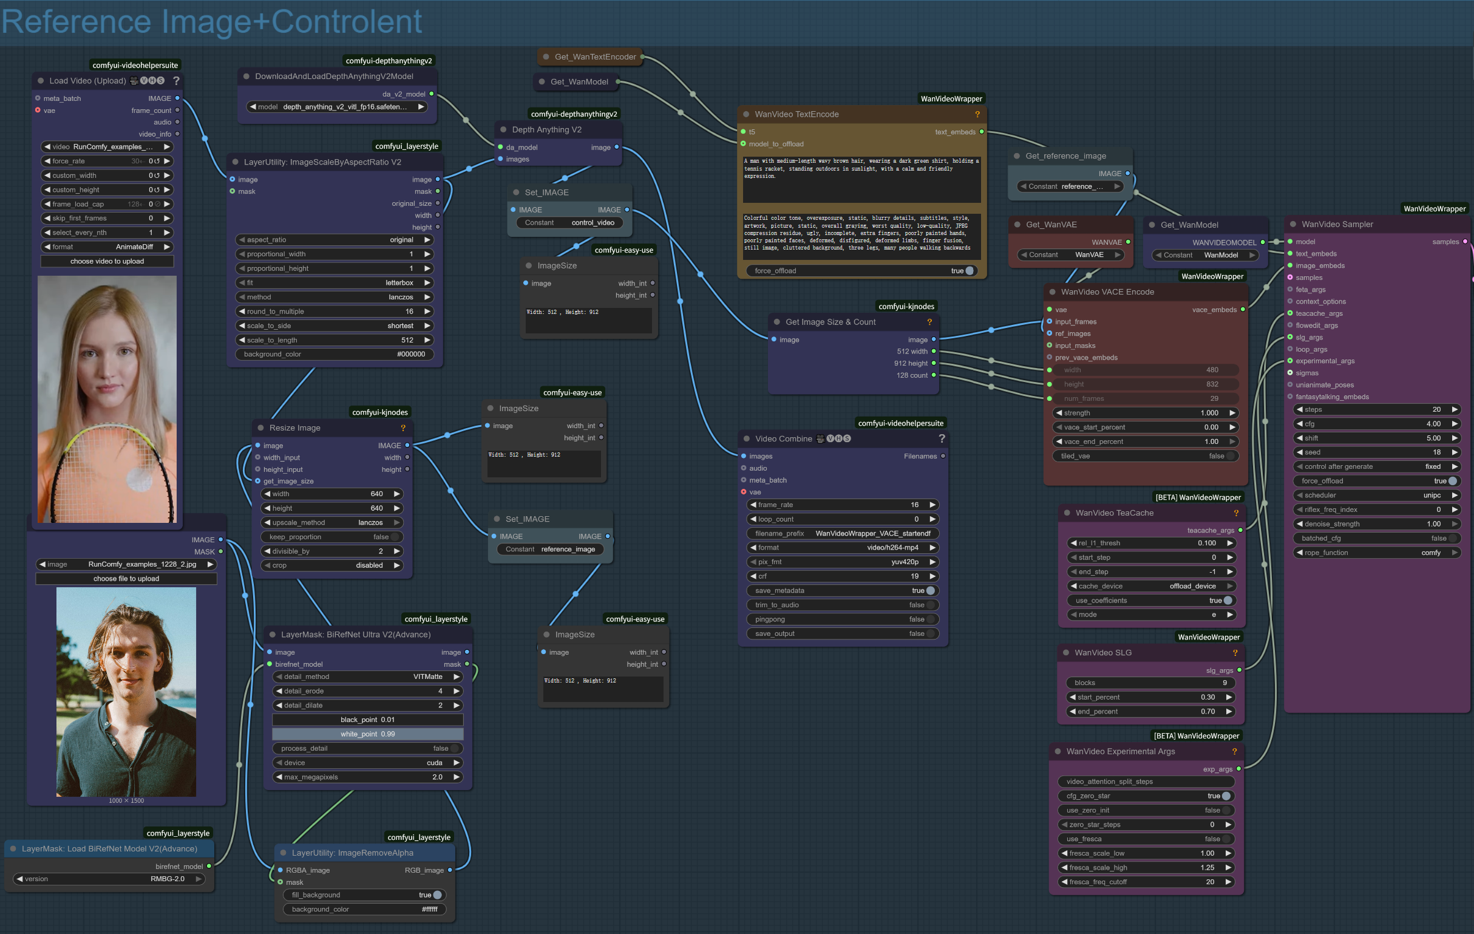Open WanVideo TextEncode help question mark
This screenshot has width=1474, height=934.
(x=977, y=114)
